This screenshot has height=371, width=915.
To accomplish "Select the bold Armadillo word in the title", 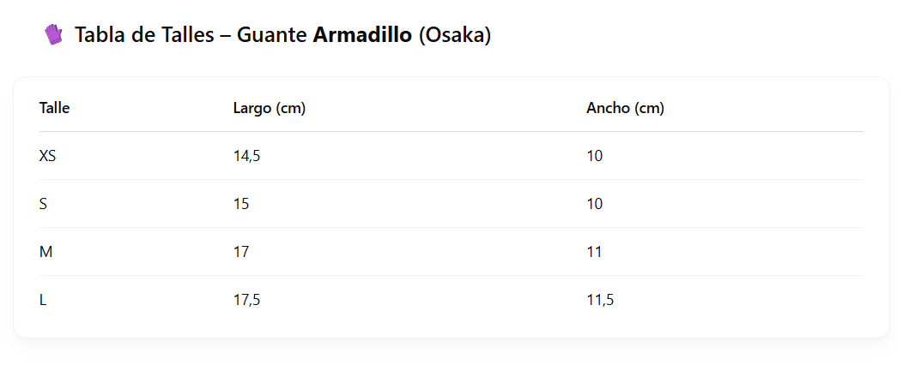I will 362,35.
